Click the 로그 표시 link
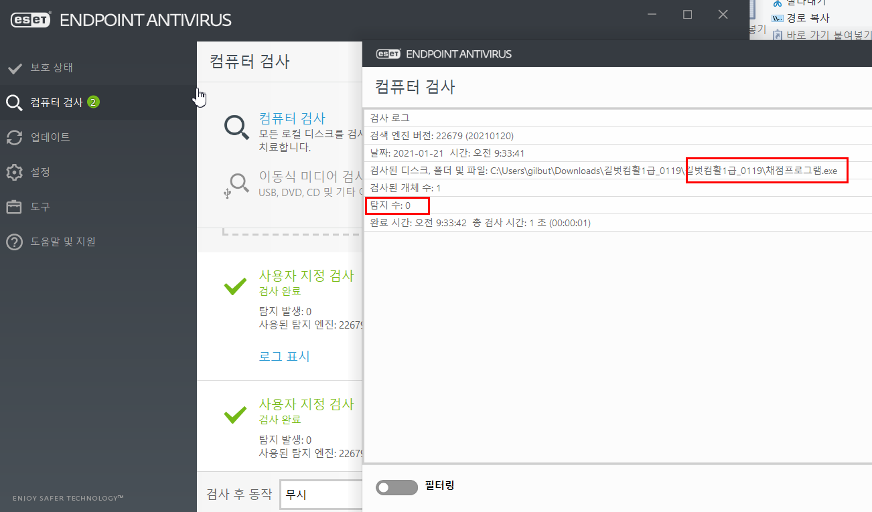872x512 pixels. point(284,356)
